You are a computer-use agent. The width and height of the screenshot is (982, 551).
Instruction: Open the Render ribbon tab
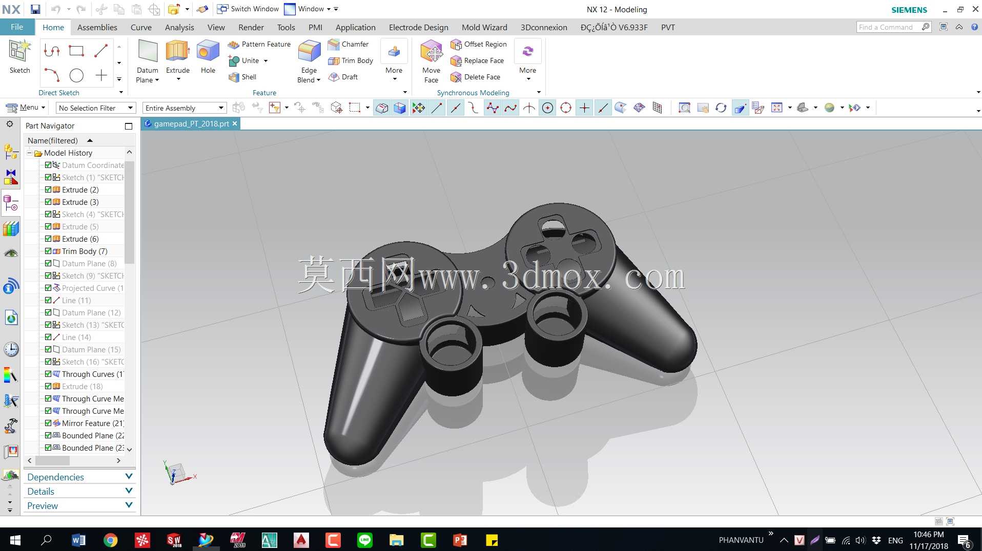click(x=251, y=28)
